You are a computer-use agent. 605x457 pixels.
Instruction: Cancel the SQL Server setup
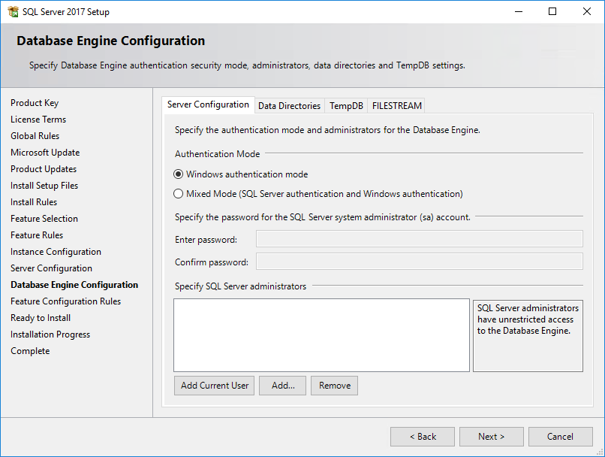point(561,437)
